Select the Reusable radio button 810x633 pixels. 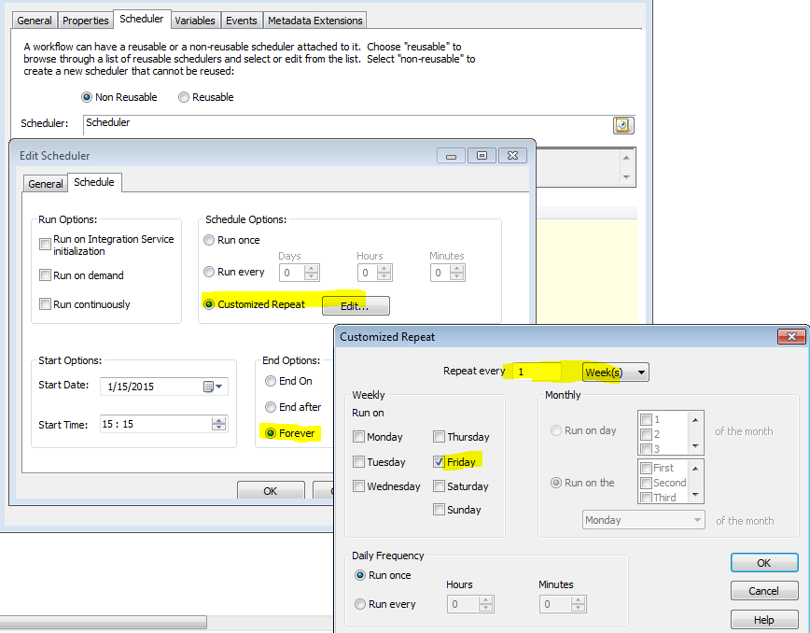184,96
